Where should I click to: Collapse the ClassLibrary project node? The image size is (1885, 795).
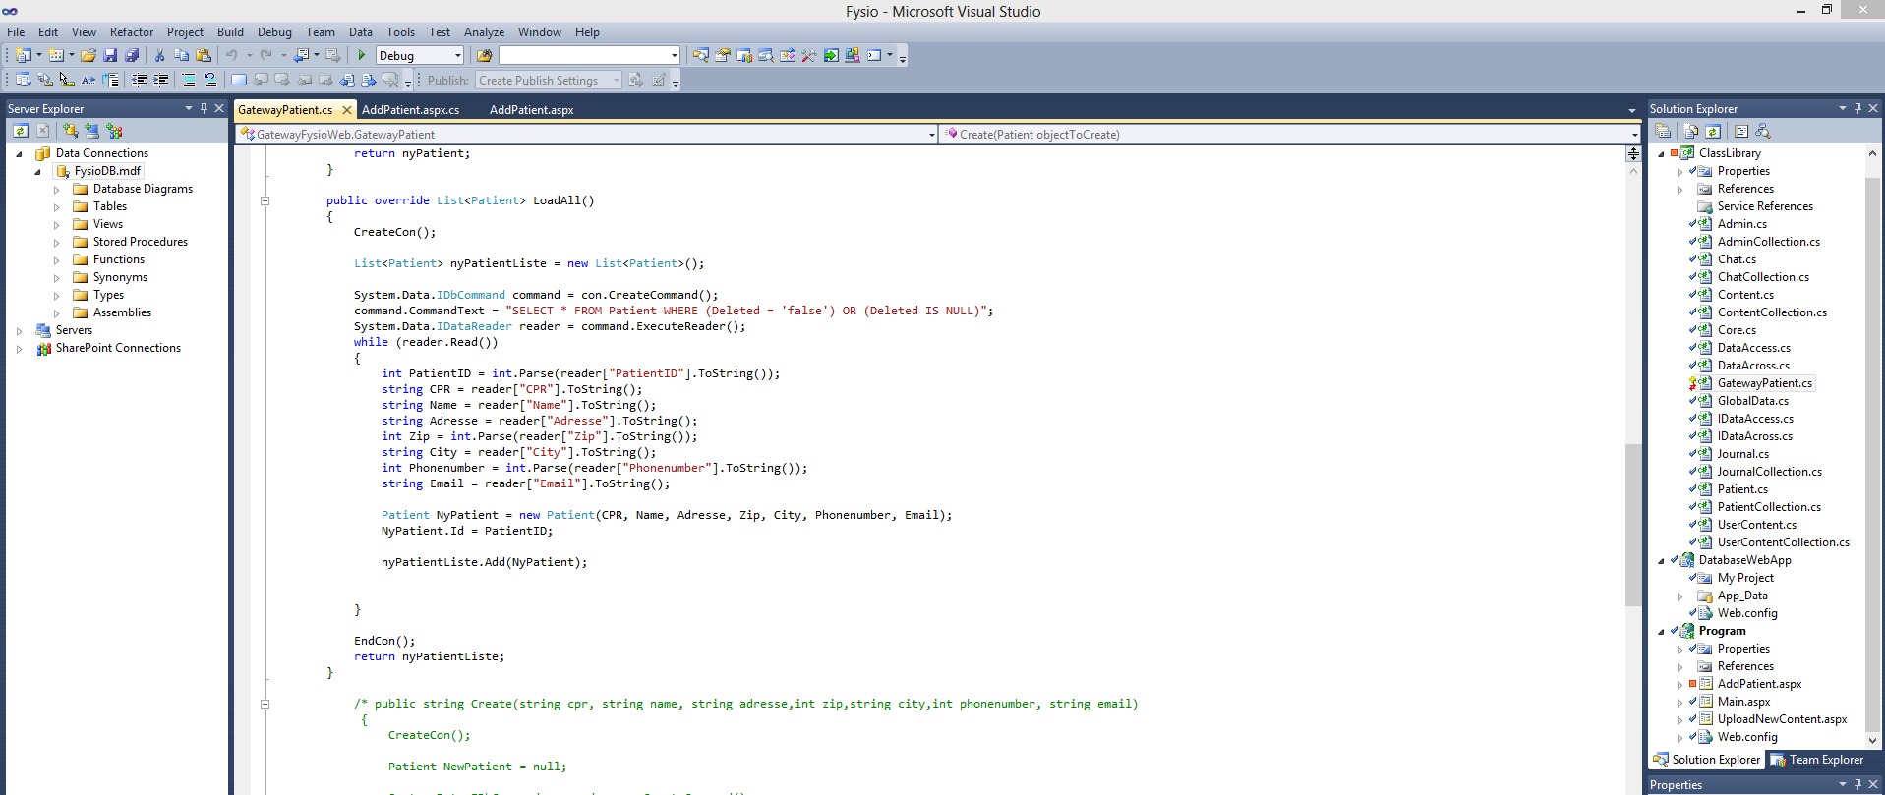pos(1662,153)
